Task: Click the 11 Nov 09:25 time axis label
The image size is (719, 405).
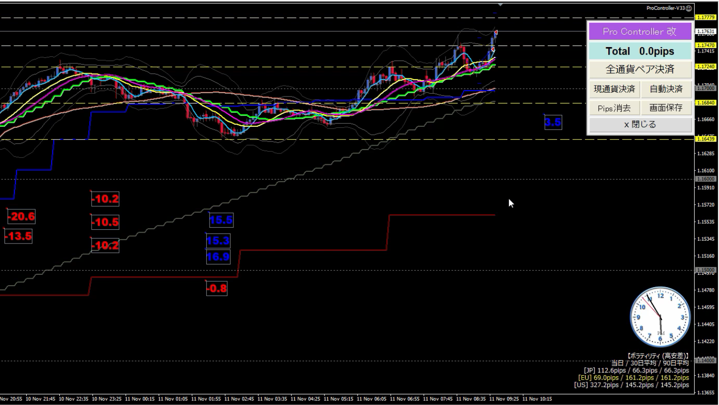Action: (503, 399)
